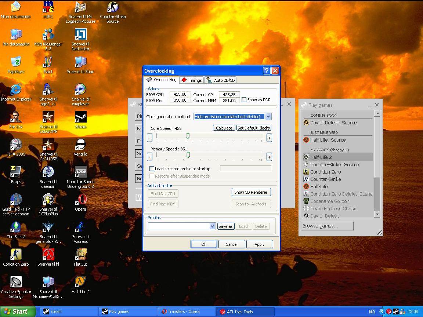Switch to Transfers - Opera taskbar button
This screenshot has width=423, height=317.
point(187,311)
